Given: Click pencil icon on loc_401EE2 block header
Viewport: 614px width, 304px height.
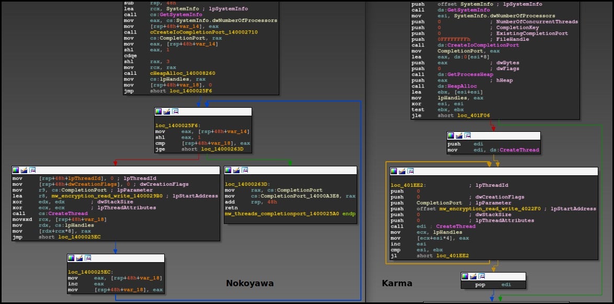Looking at the screenshot, I should (402, 171).
